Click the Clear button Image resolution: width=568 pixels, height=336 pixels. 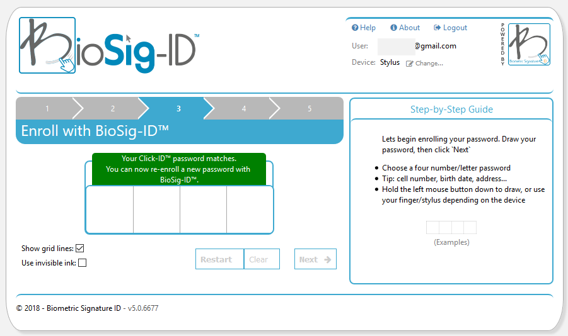pos(262,259)
